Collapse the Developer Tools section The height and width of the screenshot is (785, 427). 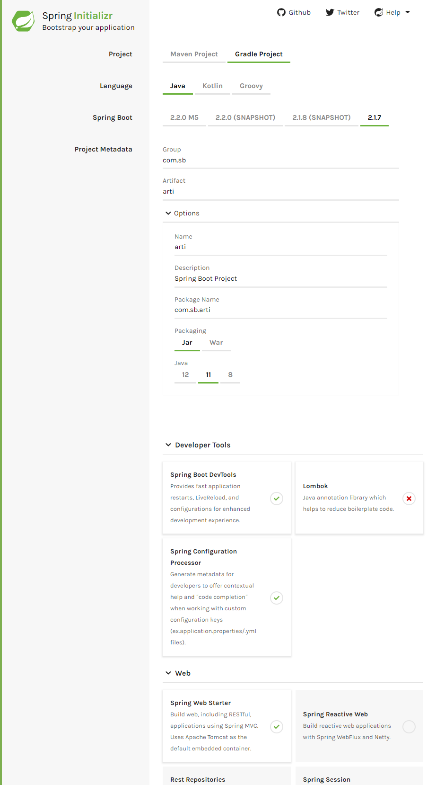[x=198, y=445]
